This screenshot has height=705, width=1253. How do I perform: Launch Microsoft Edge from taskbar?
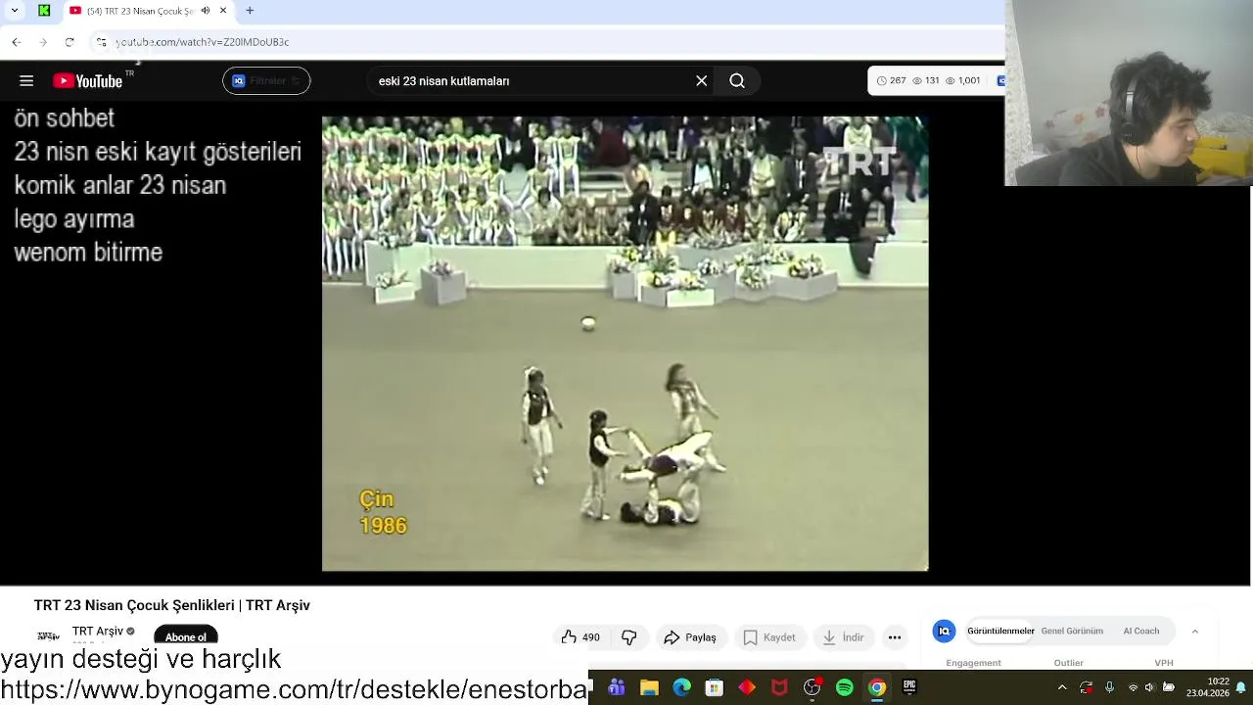(681, 688)
